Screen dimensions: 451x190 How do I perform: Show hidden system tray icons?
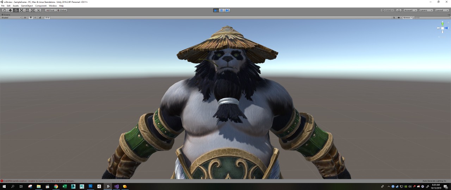(x=389, y=186)
